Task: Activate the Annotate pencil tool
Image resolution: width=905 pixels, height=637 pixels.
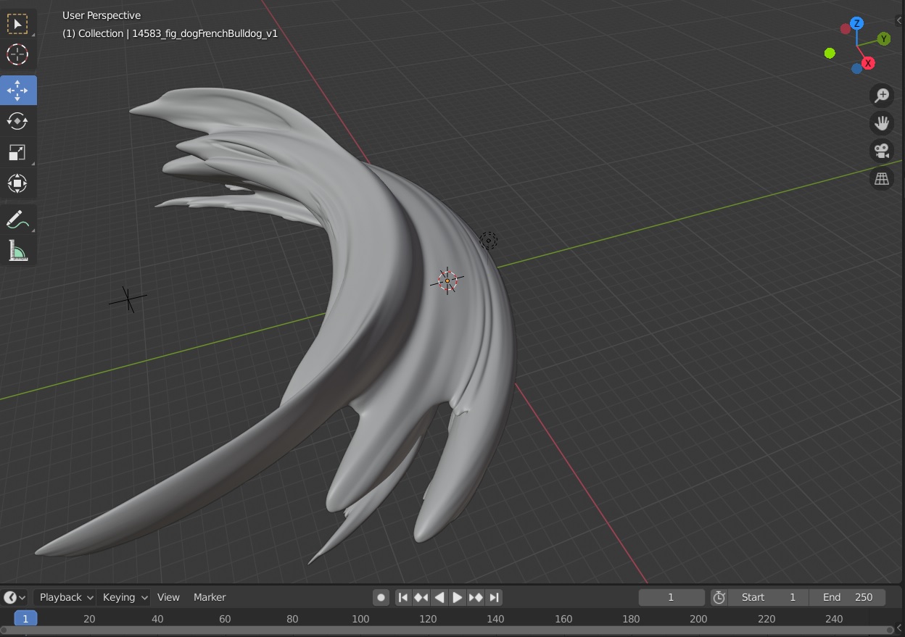Action: pyautogui.click(x=17, y=220)
